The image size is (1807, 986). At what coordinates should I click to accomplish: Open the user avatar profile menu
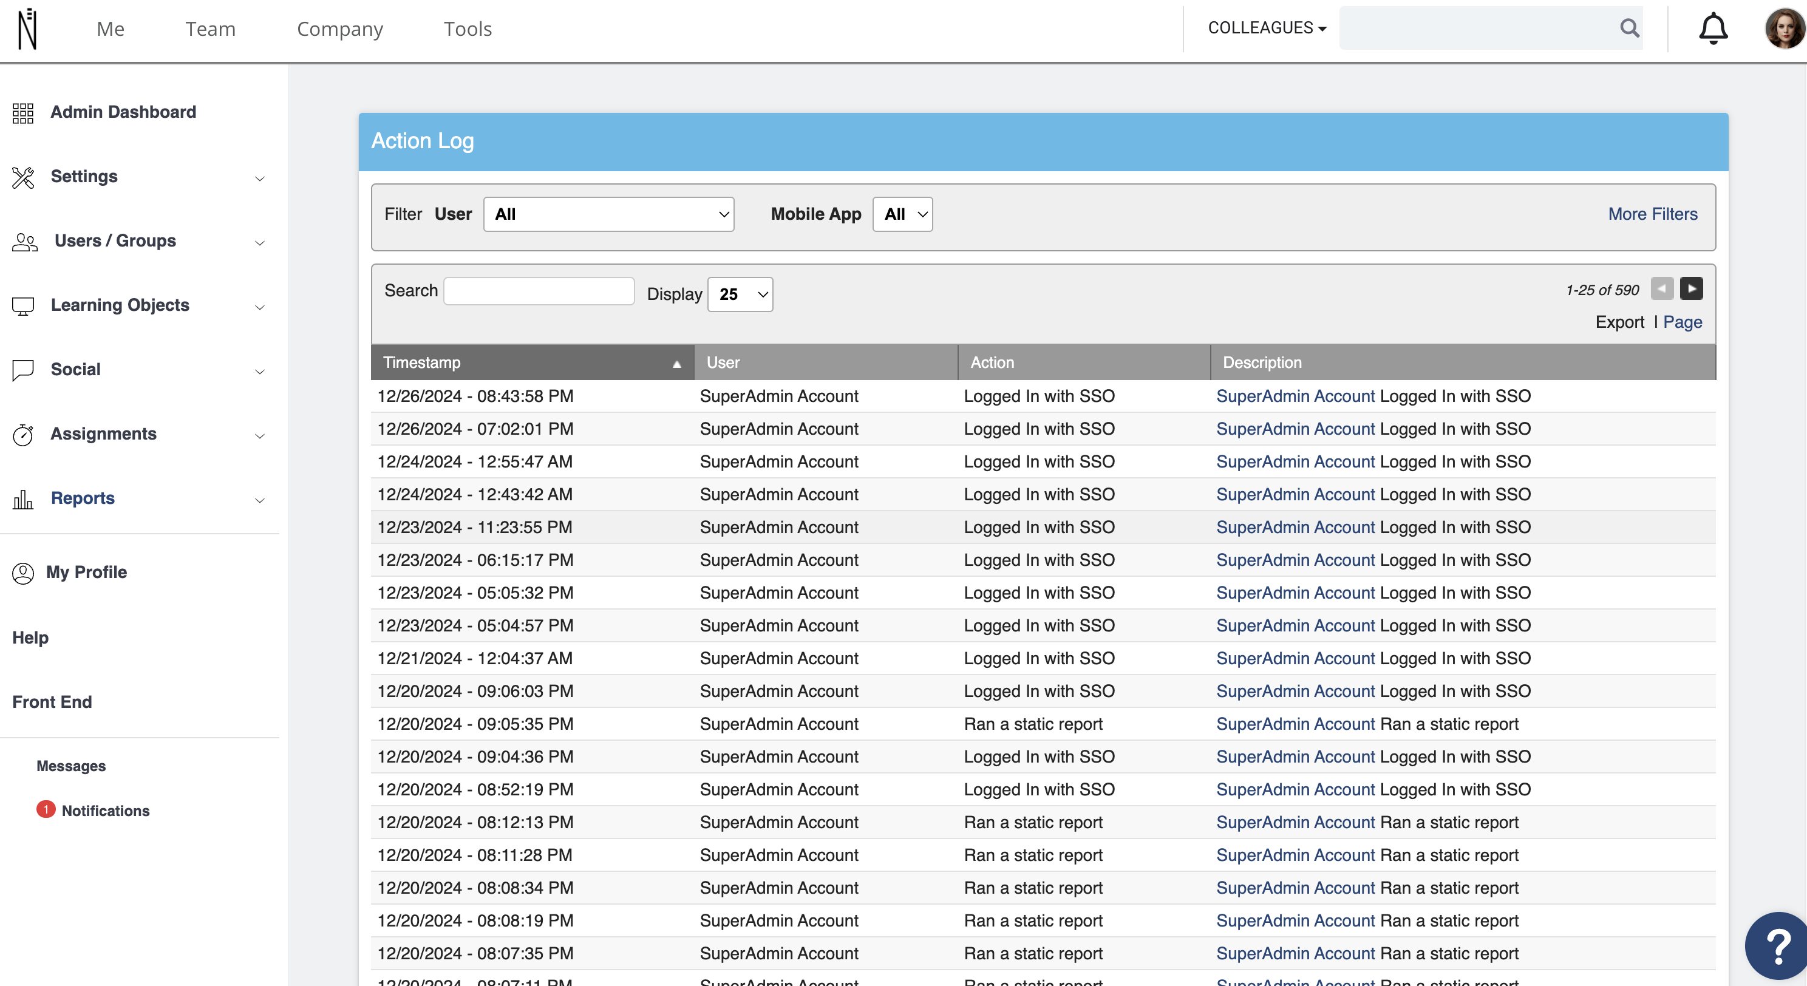[1785, 29]
